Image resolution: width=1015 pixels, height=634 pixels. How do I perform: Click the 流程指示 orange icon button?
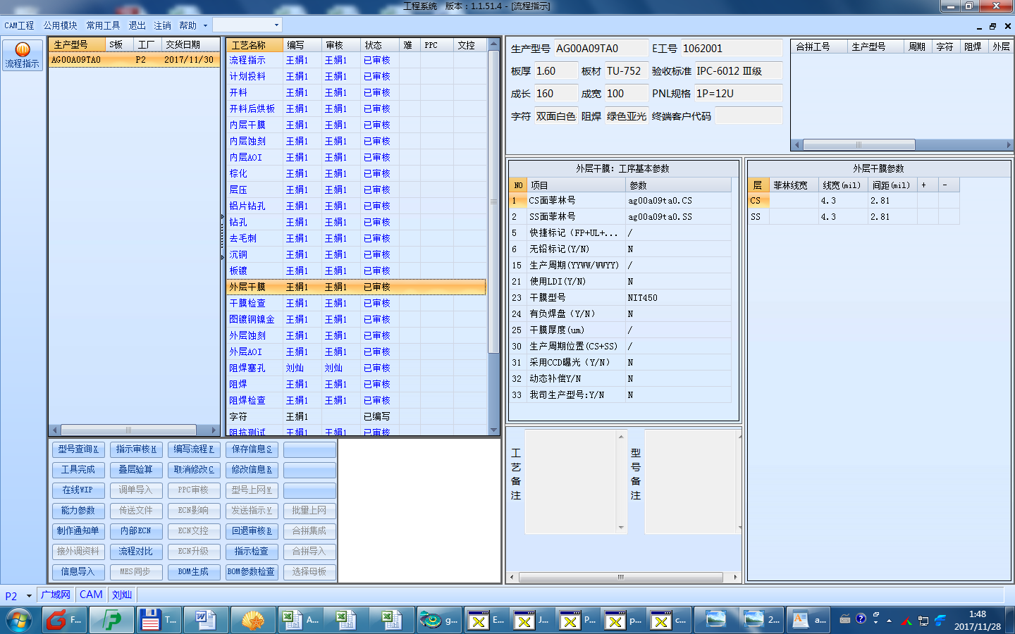(22, 55)
